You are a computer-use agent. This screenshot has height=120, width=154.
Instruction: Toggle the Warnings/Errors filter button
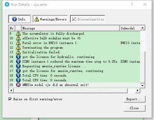[50, 19]
